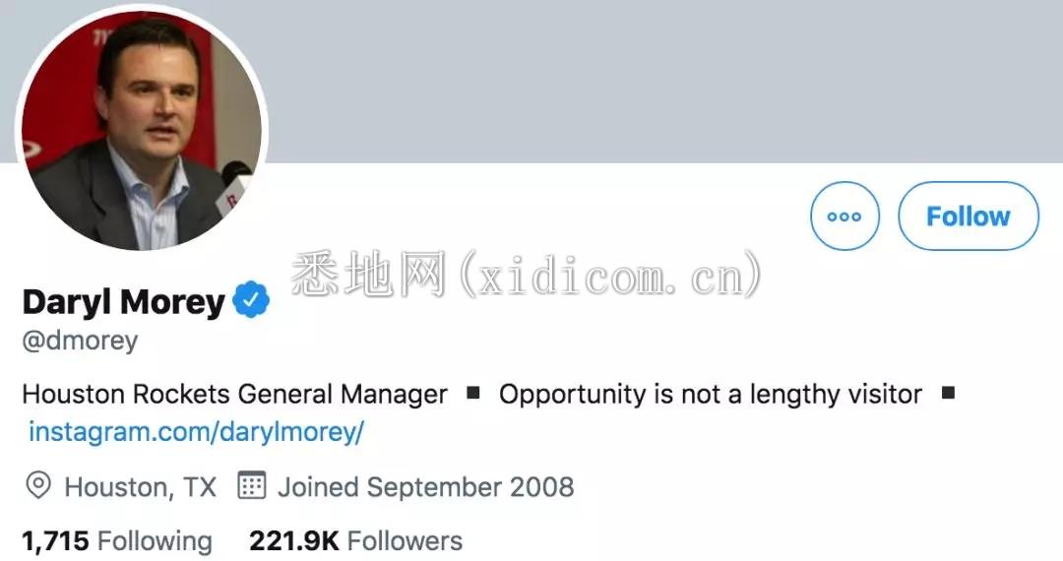This screenshot has width=1063, height=561.
Task: Open the instagram.com/darylmorey/ link
Action: [x=196, y=432]
